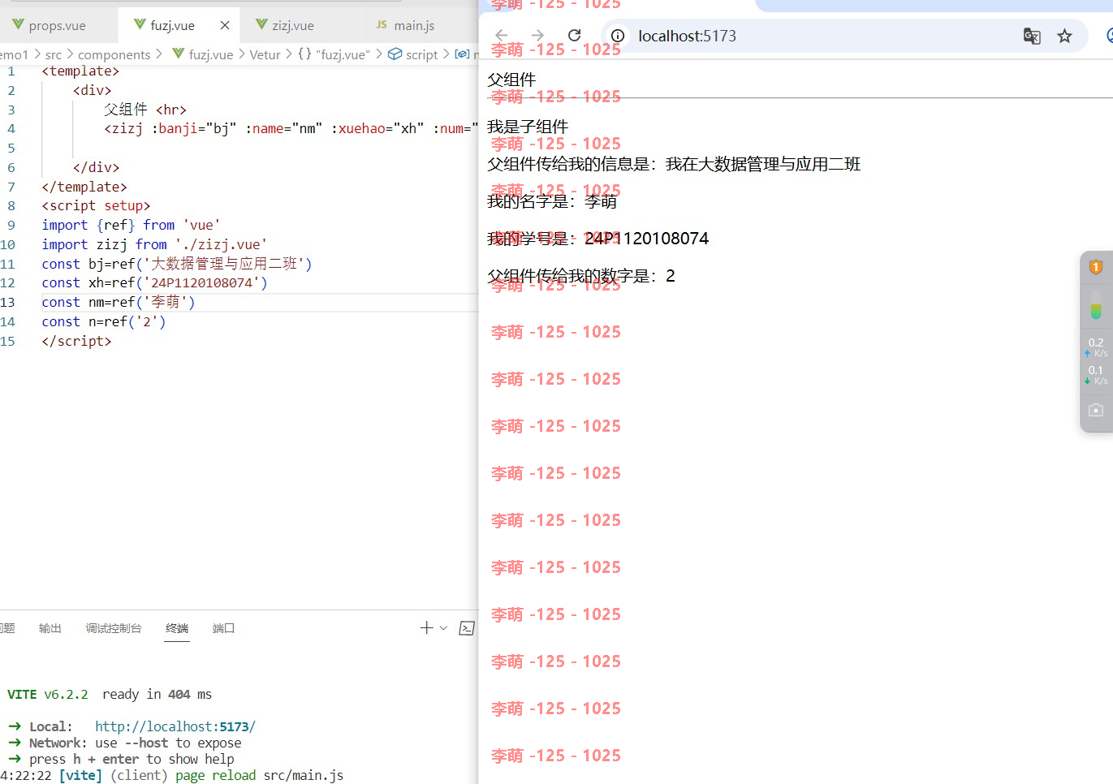Viewport: 1113px width, 784px height.
Task: Click the <zizj :banji="bj" code line
Action: 291,128
